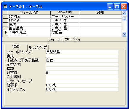Click the scroll up arrow in field list
The image size is (129, 109).
[x=124, y=13]
